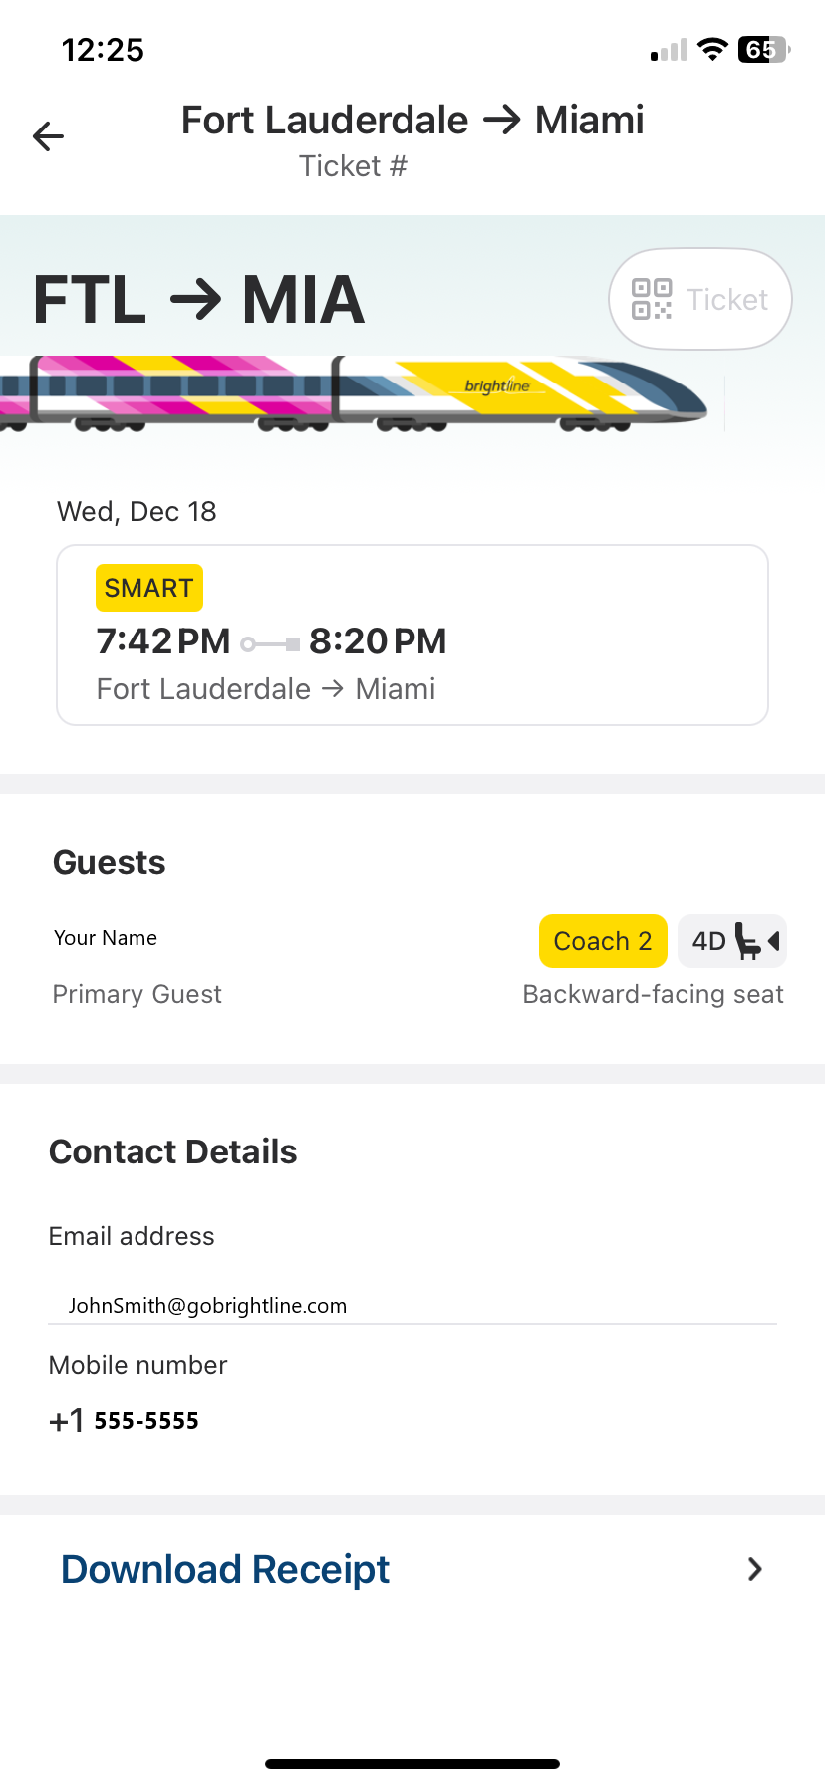Tap the battery indicator icon
The height and width of the screenshot is (1785, 825).
click(763, 49)
